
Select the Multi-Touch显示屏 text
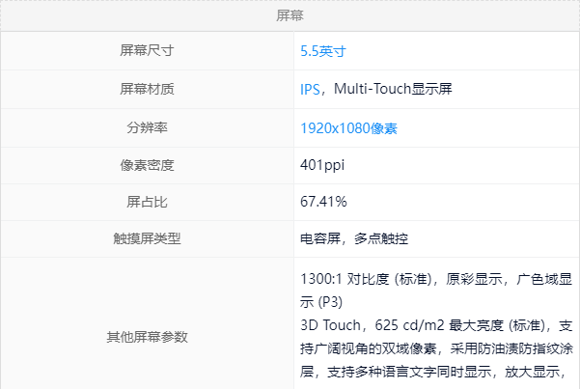[x=393, y=89]
